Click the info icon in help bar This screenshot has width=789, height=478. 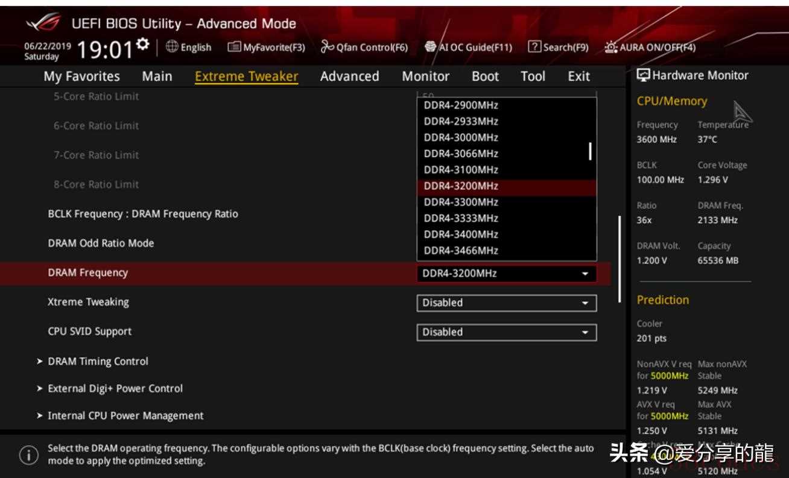coord(28,455)
